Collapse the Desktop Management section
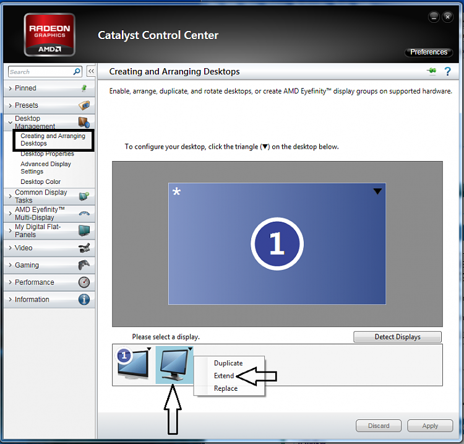The height and width of the screenshot is (444, 464). (11, 123)
